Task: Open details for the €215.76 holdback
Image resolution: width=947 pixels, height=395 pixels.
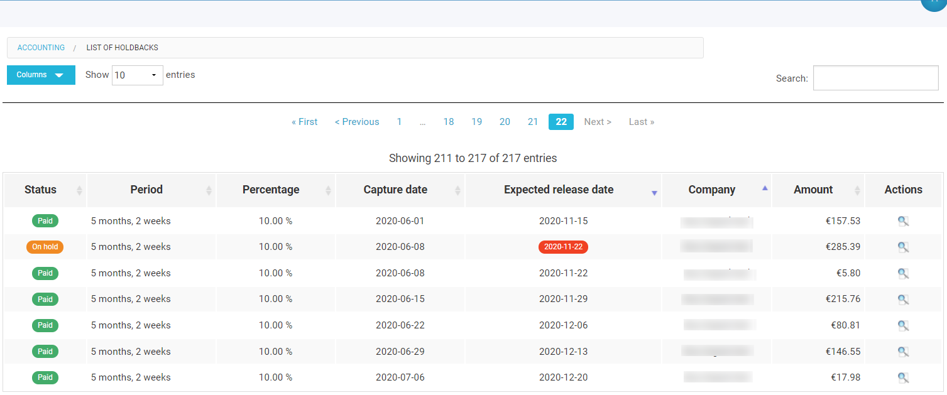Action: (x=903, y=299)
